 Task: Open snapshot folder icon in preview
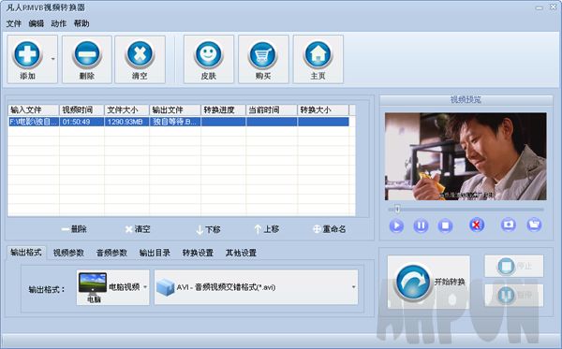(534, 225)
